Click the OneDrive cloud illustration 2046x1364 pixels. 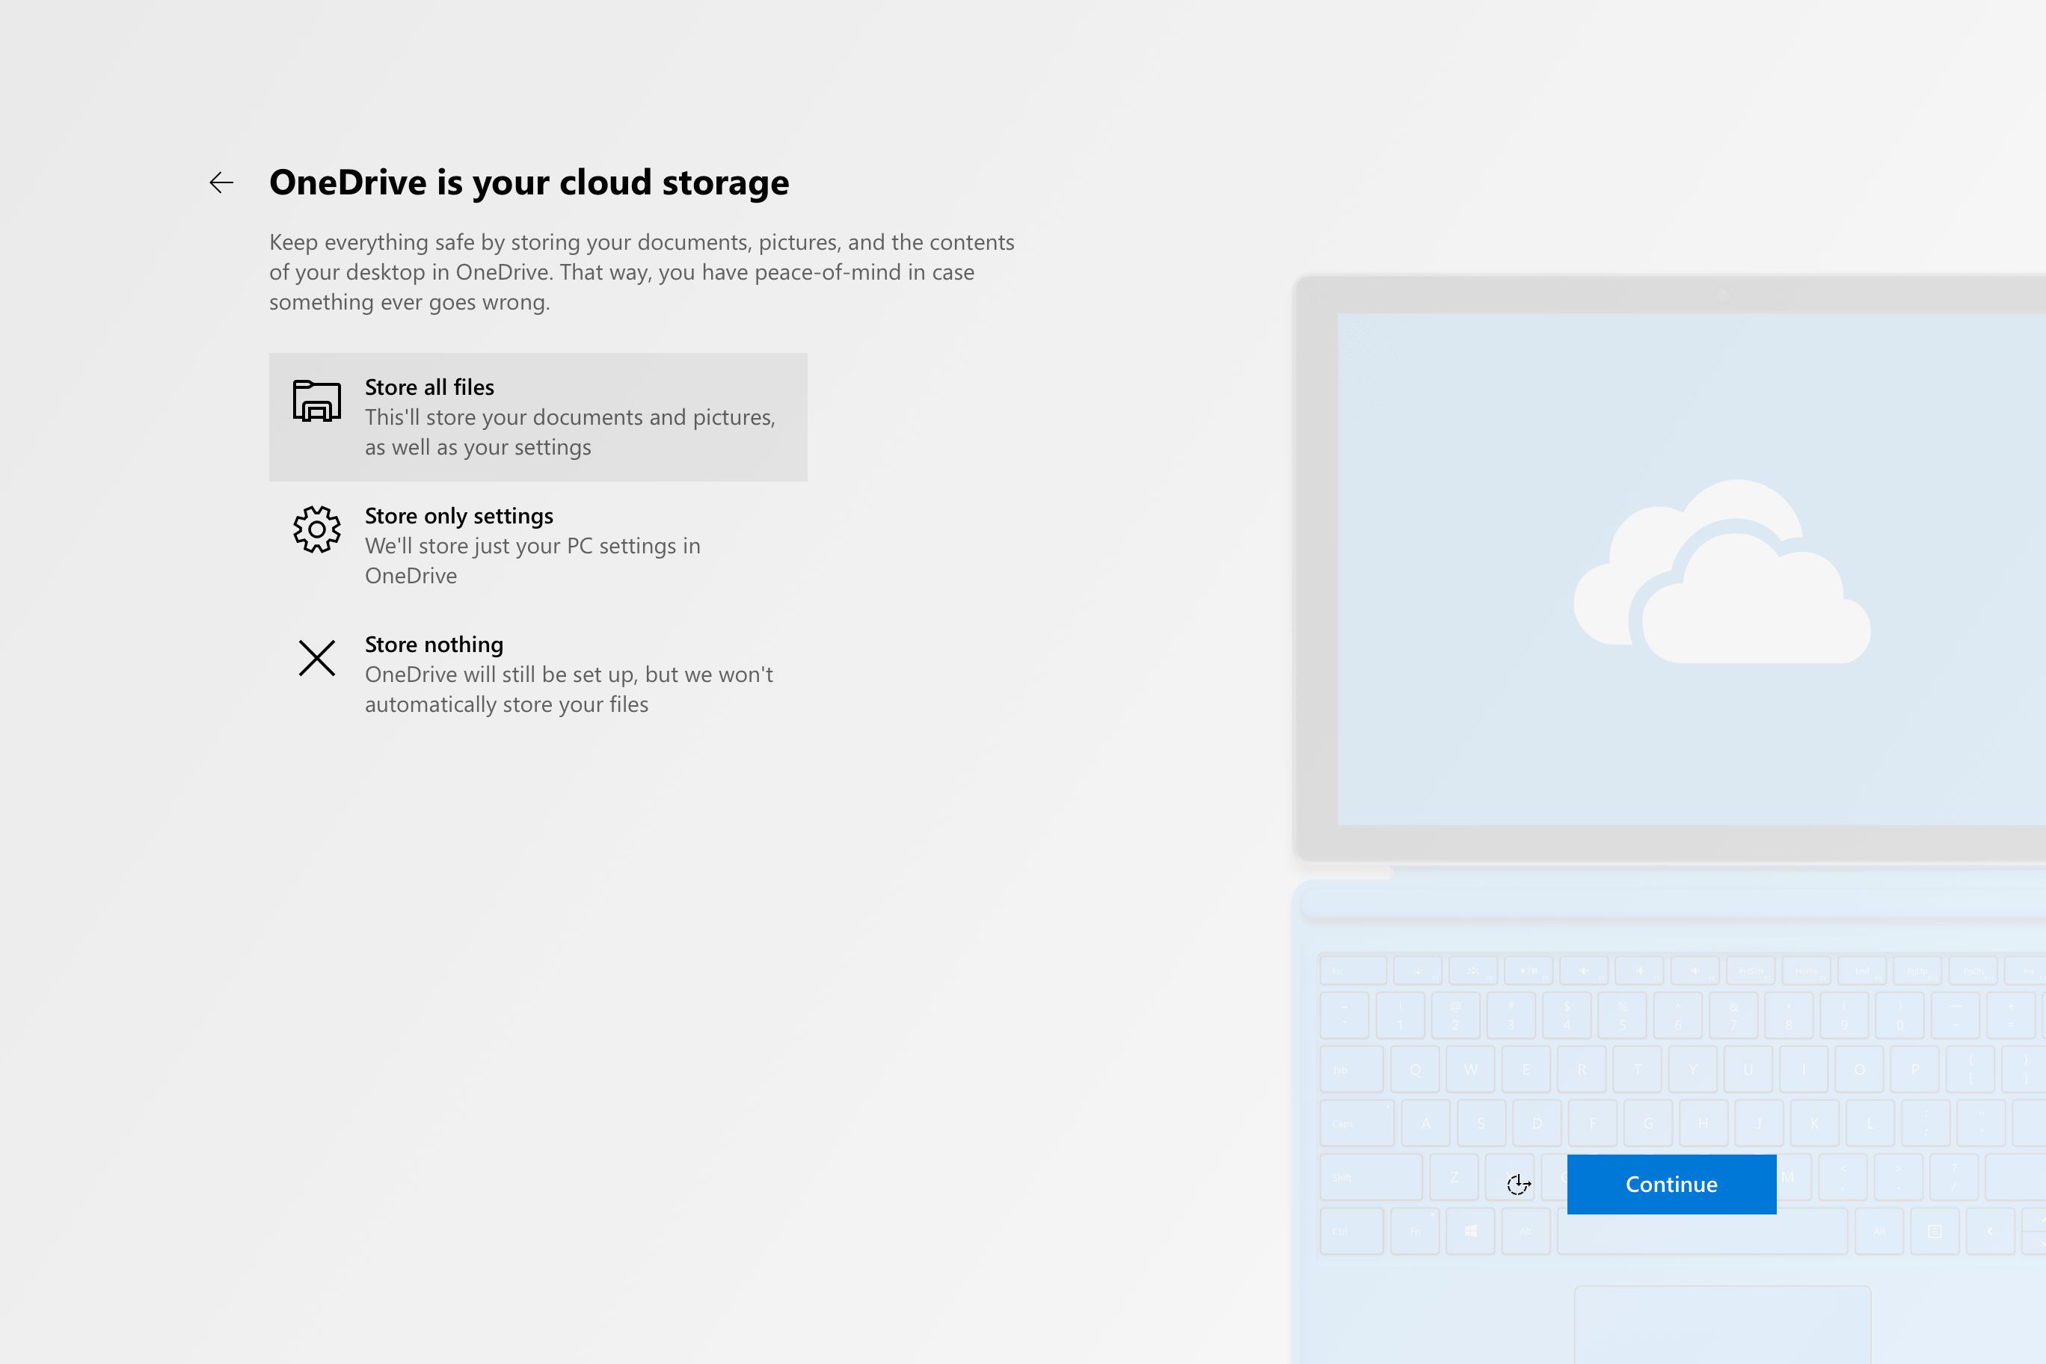[1721, 574]
